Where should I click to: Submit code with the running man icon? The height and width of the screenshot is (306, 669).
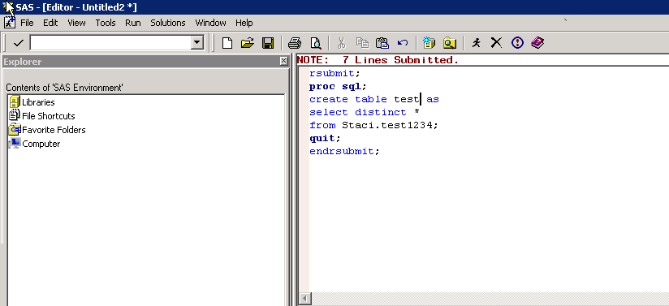[476, 42]
